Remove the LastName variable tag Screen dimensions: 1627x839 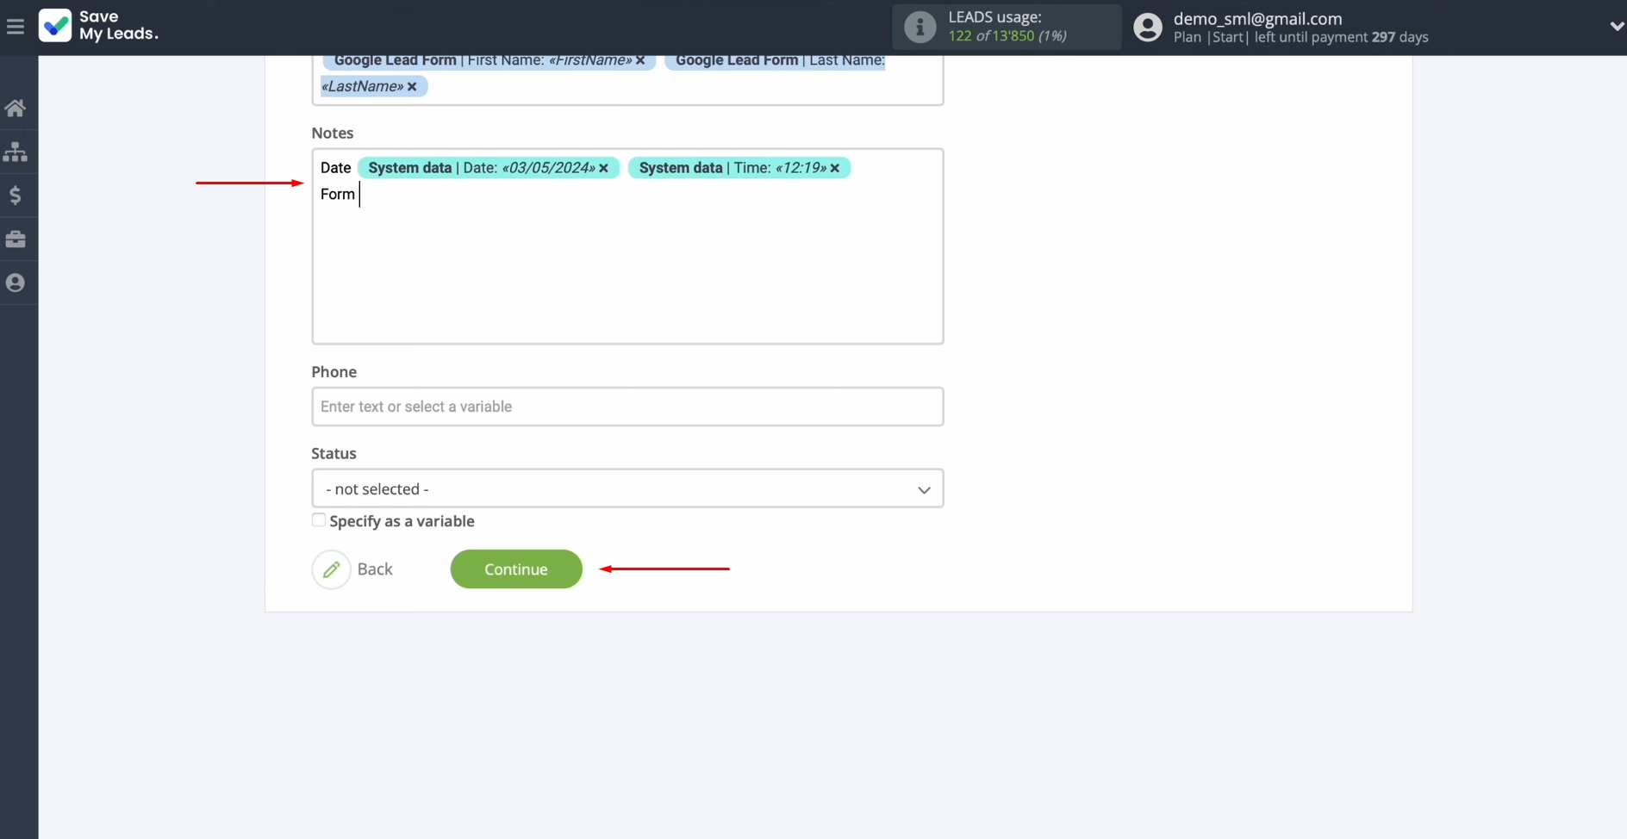[412, 86]
